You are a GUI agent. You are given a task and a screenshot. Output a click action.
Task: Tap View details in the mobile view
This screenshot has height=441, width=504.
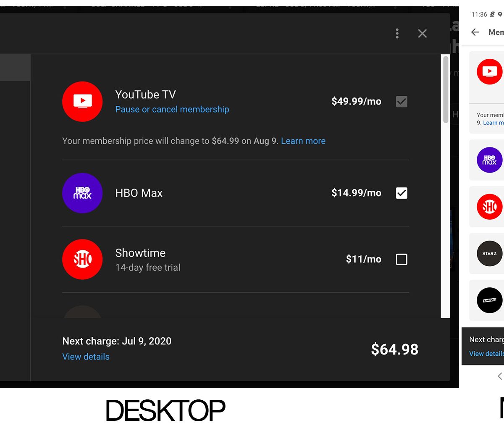[x=486, y=354]
